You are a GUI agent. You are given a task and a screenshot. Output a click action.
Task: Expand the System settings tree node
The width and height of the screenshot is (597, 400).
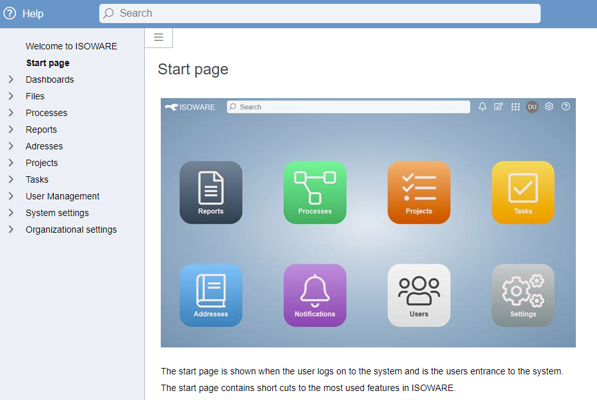tap(11, 213)
